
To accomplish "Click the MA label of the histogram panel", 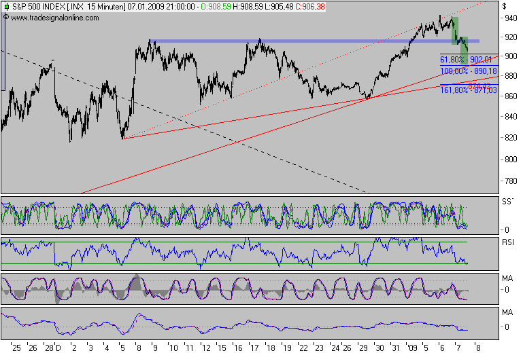I will [x=507, y=278].
